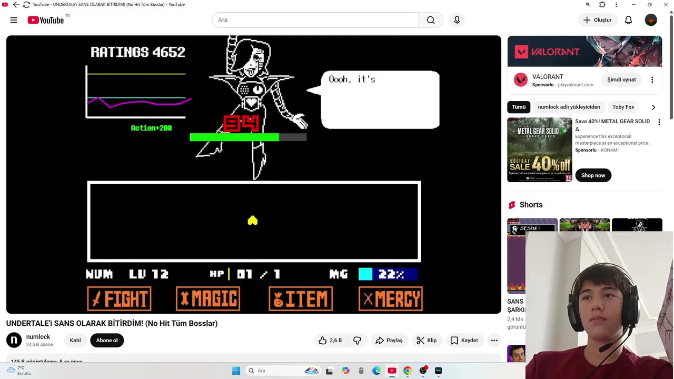Open the numlock channel avatar
This screenshot has width=674, height=379.
[x=14, y=340]
